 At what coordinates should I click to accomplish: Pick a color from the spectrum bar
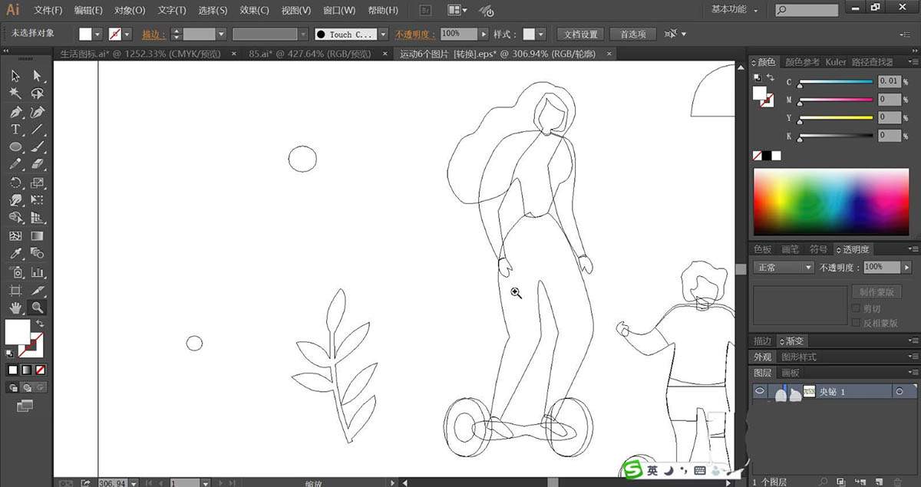tap(830, 201)
